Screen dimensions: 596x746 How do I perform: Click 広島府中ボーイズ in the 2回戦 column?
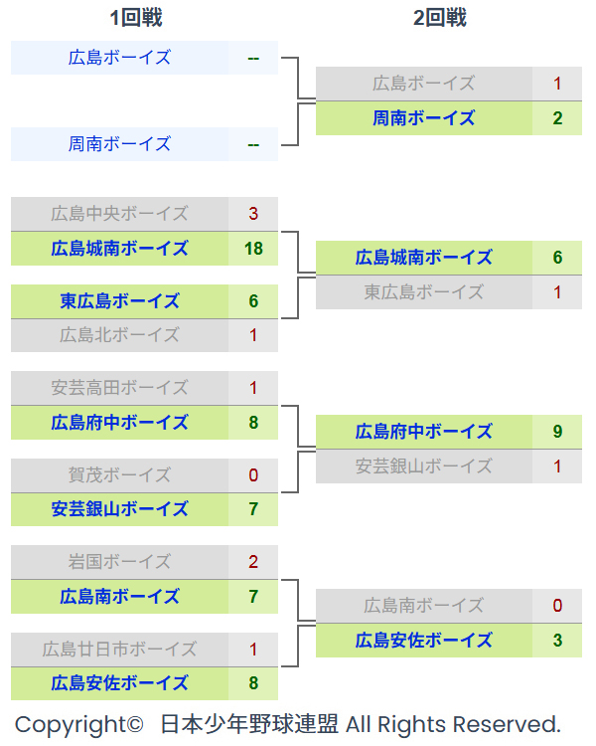pos(424,432)
